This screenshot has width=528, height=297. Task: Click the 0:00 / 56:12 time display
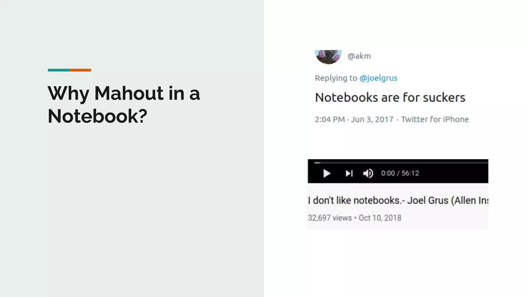tap(400, 173)
